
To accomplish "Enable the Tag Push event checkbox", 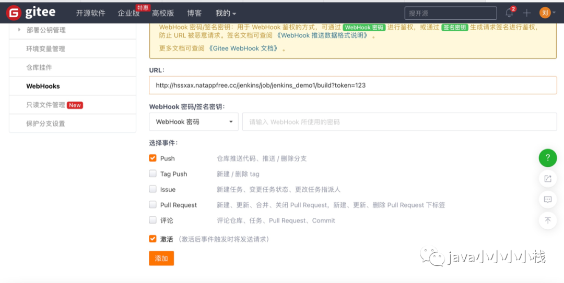I will click(153, 174).
